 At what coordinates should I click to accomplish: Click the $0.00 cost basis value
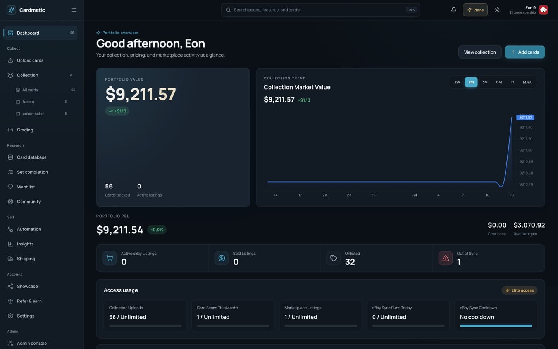(x=497, y=225)
